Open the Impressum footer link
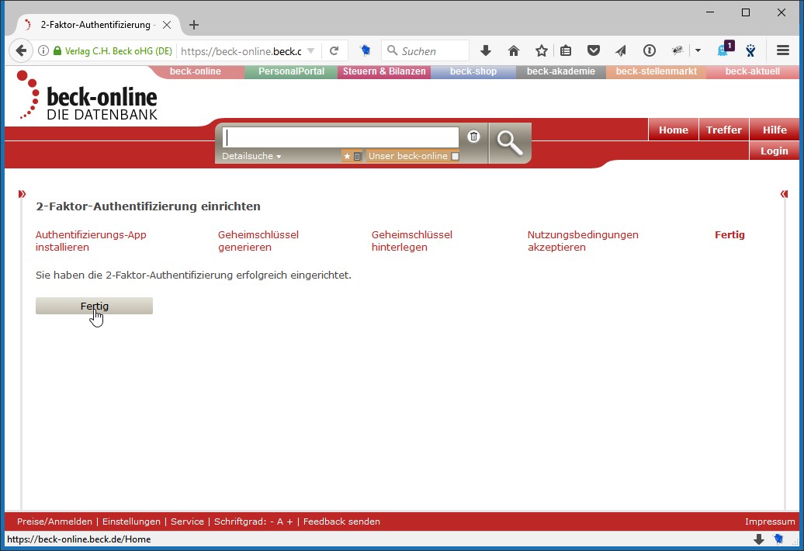Screen dimensions: 804x551 point(770,522)
